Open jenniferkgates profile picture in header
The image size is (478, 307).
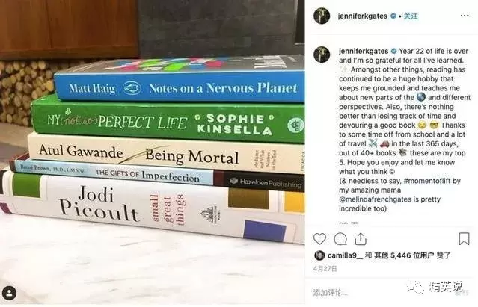click(x=322, y=16)
